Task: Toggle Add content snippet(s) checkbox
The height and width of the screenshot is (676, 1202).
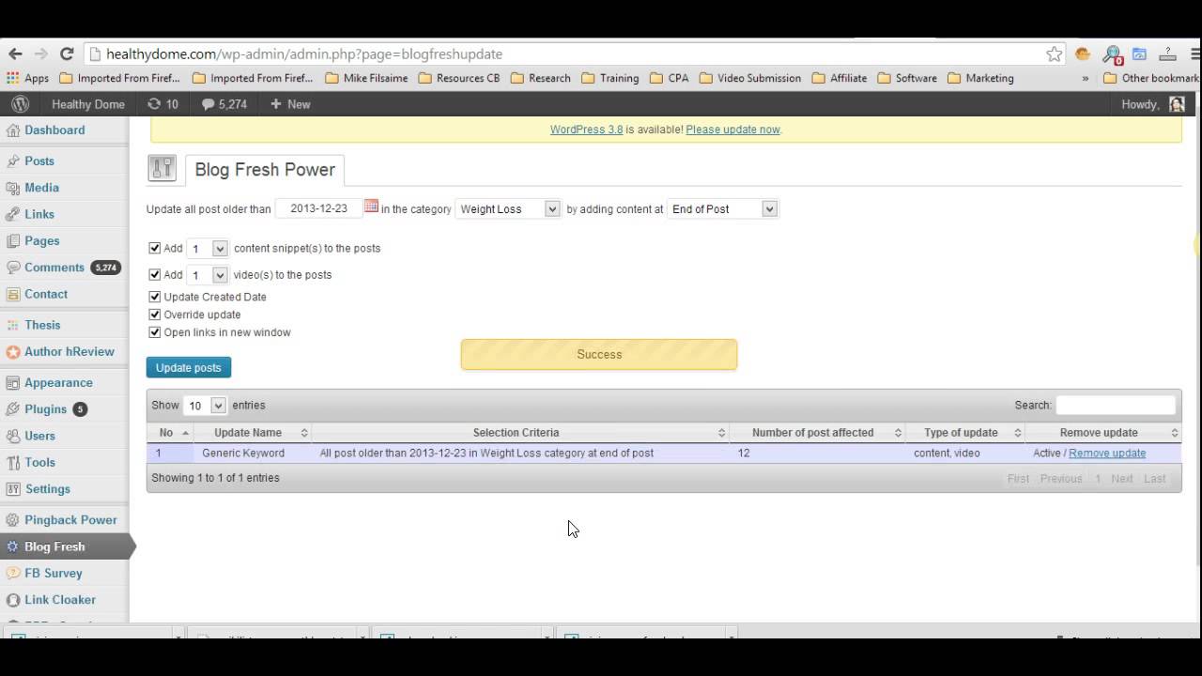Action: pos(155,248)
